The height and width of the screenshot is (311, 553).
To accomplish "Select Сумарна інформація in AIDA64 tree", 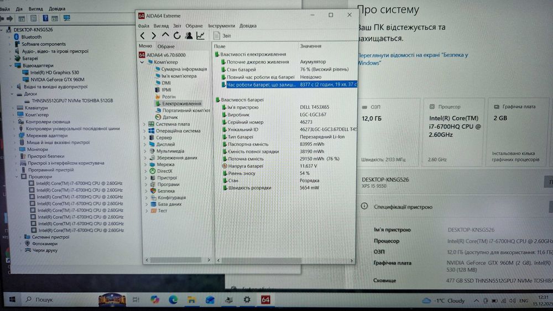I will click(x=181, y=69).
